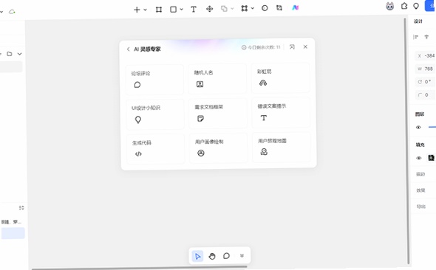This screenshot has height=270, width=436.
Task: Click the canvas vertical scrollbar
Action: [406, 140]
